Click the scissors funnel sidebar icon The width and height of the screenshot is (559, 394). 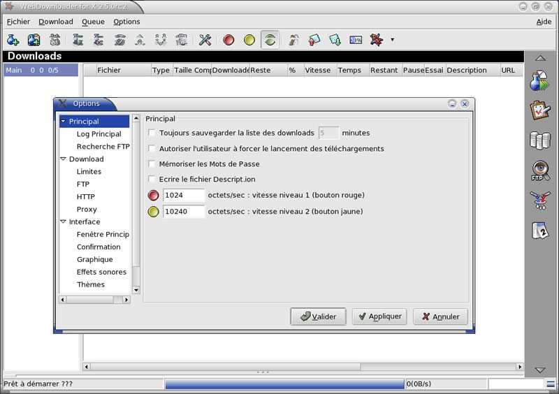coord(539,200)
